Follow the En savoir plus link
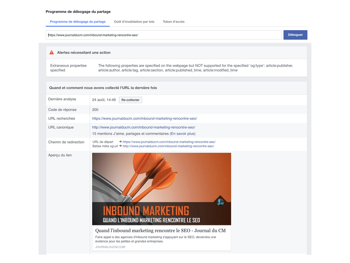 183,134
